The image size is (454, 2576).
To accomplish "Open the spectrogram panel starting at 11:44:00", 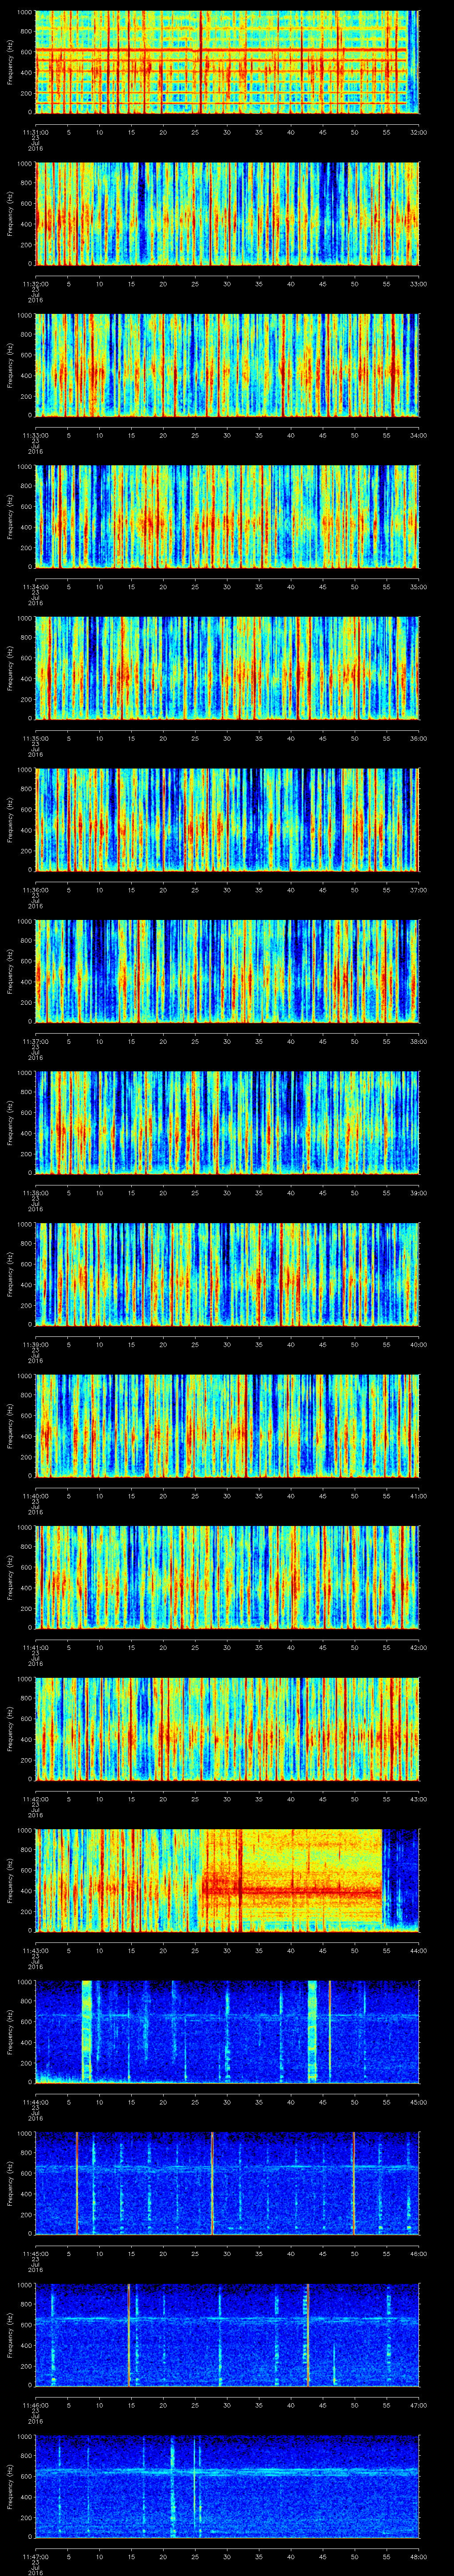I will click(x=227, y=2032).
